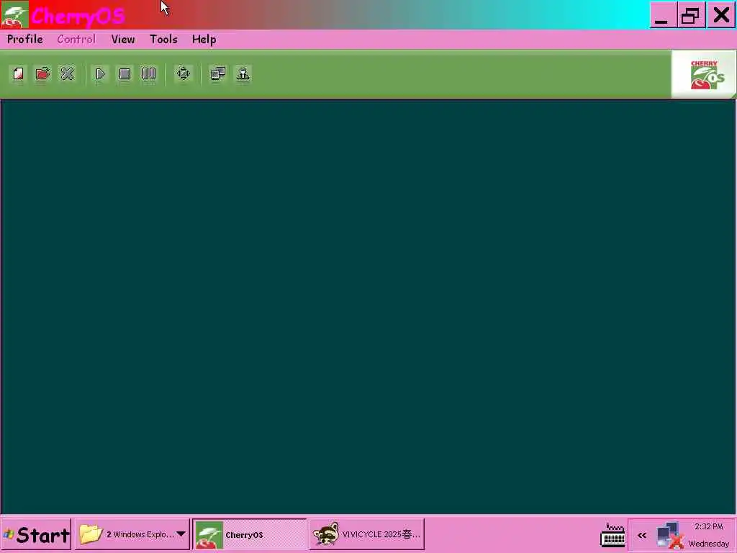Click the CherryOS title bar cherry icon
The image size is (737, 553).
pyautogui.click(x=14, y=15)
